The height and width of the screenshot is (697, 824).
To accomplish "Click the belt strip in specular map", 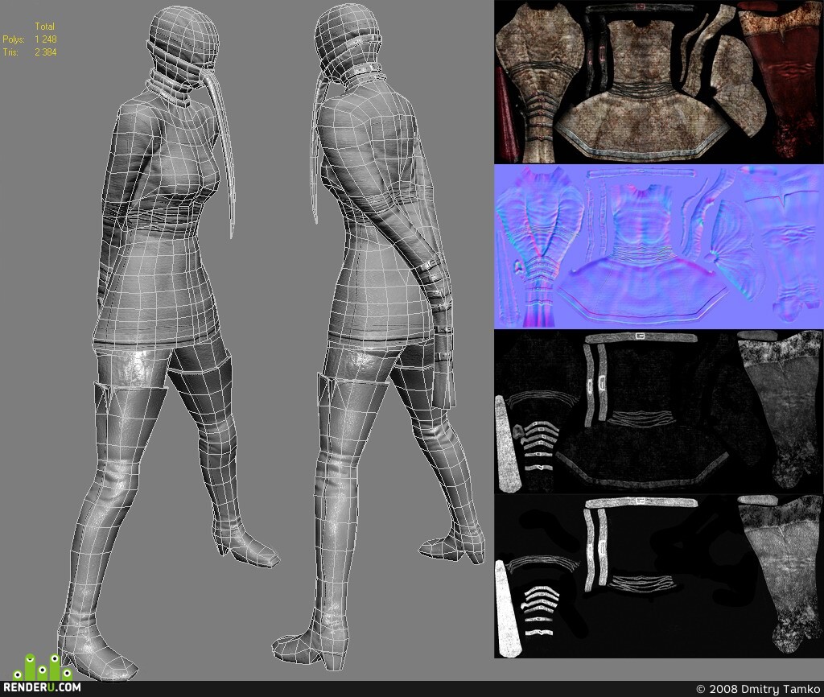I will pos(641,337).
